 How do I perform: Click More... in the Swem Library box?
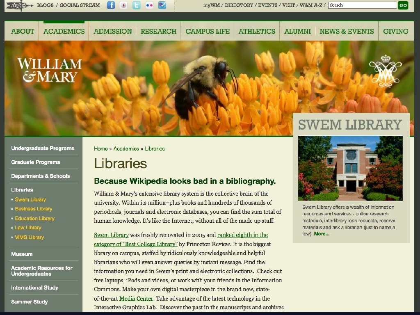tap(322, 234)
